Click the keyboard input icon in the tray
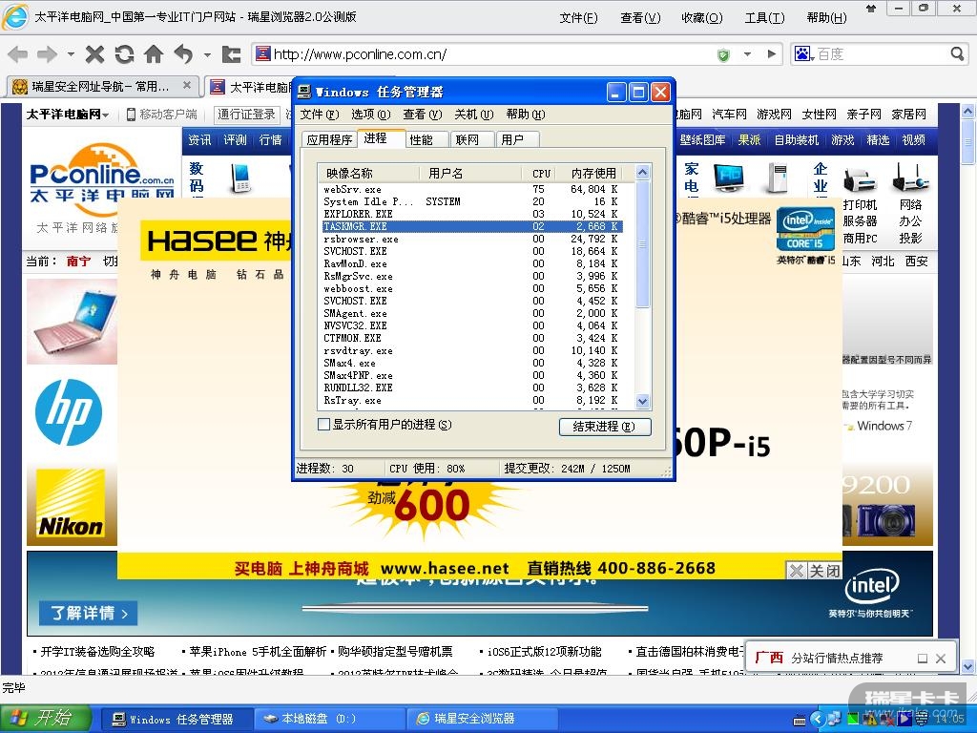Image resolution: width=977 pixels, height=733 pixels. pos(800,720)
